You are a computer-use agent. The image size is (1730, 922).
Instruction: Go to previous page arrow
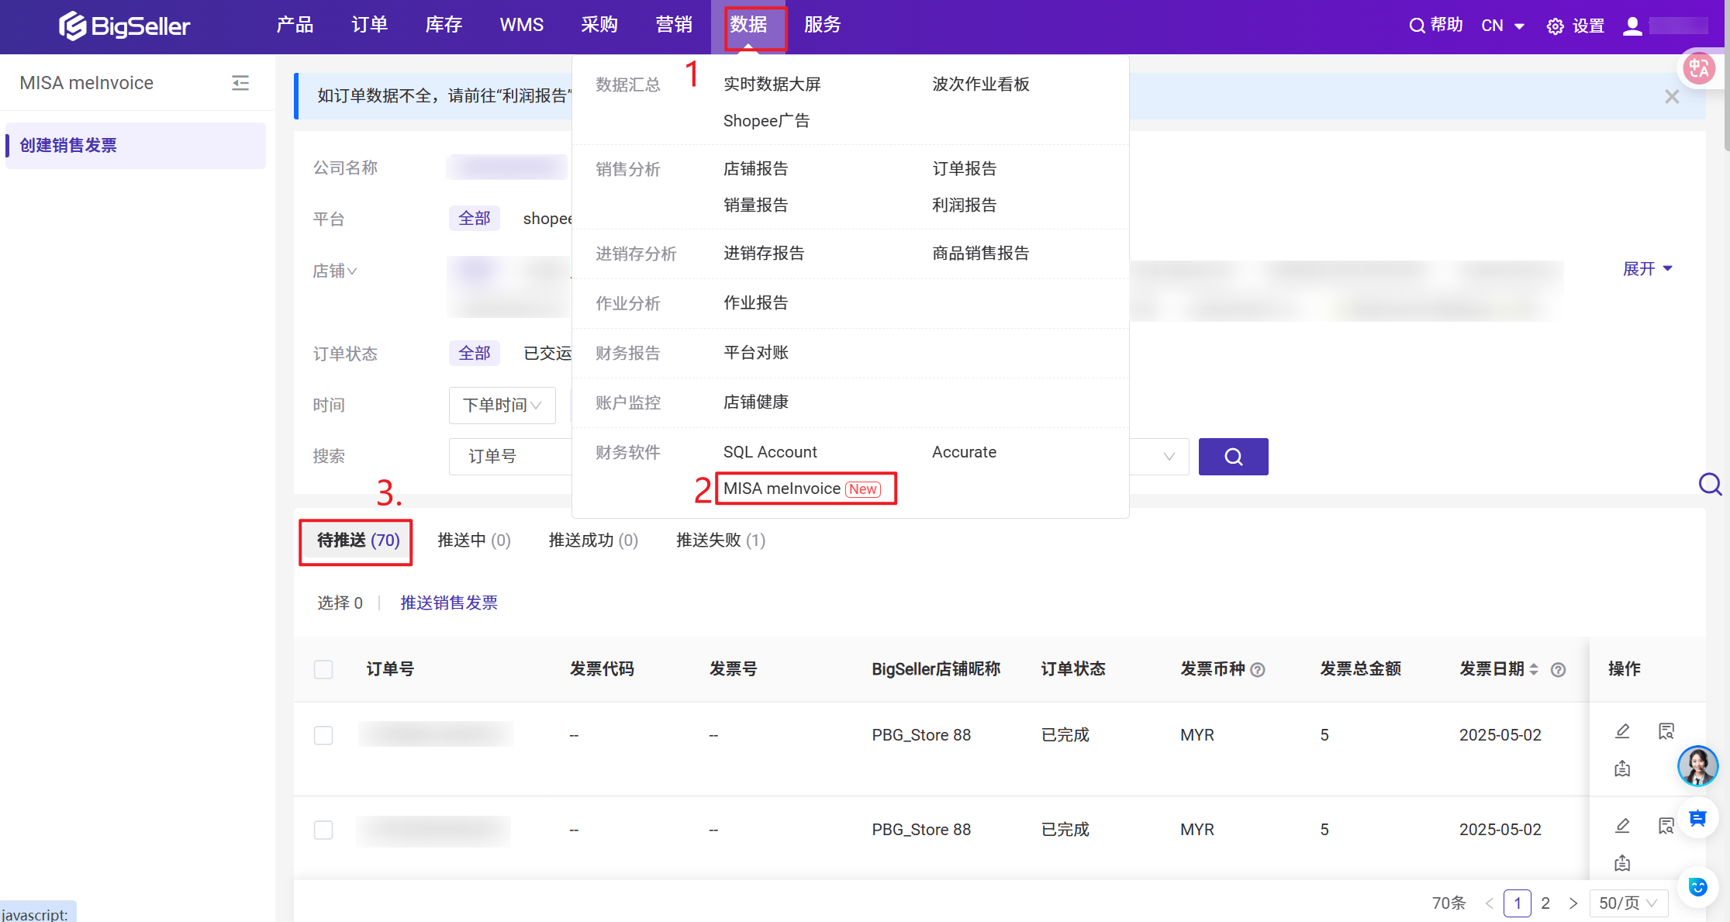click(x=1489, y=903)
